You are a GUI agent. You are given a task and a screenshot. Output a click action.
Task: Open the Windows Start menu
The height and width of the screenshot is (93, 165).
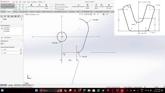36,90
